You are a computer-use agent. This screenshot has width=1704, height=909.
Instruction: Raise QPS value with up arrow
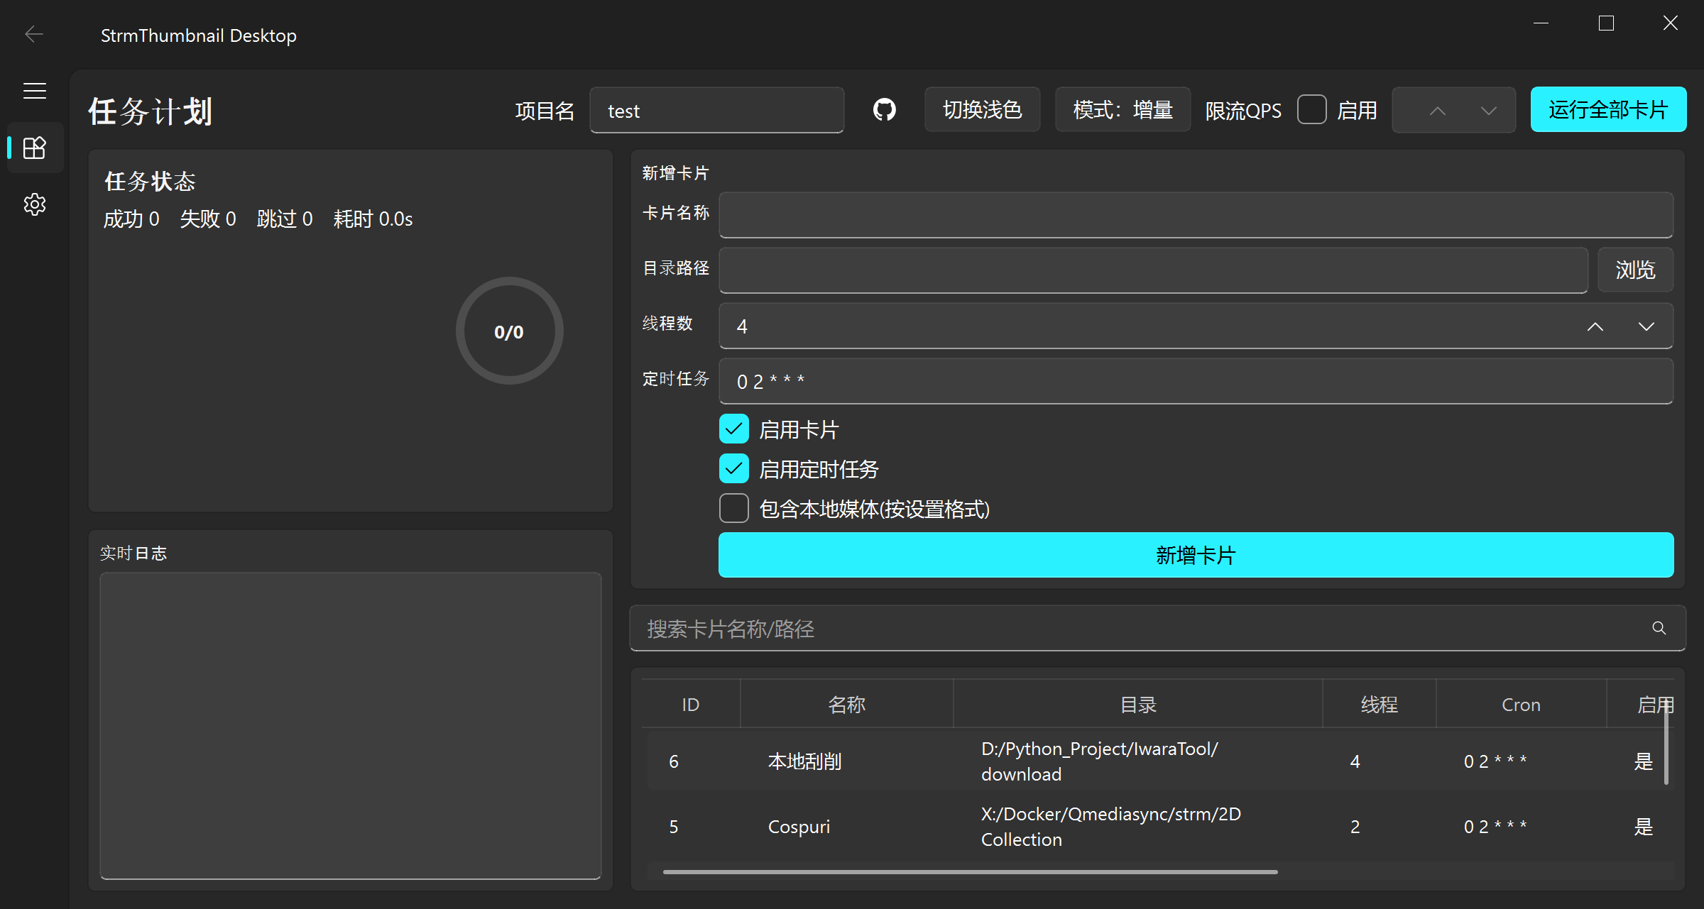(1437, 111)
